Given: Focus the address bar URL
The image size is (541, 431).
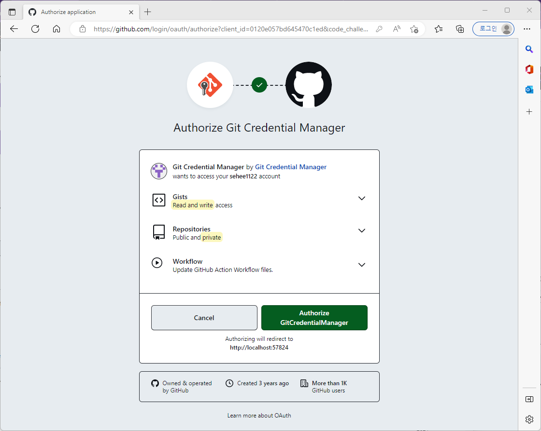Looking at the screenshot, I should pyautogui.click(x=230, y=29).
